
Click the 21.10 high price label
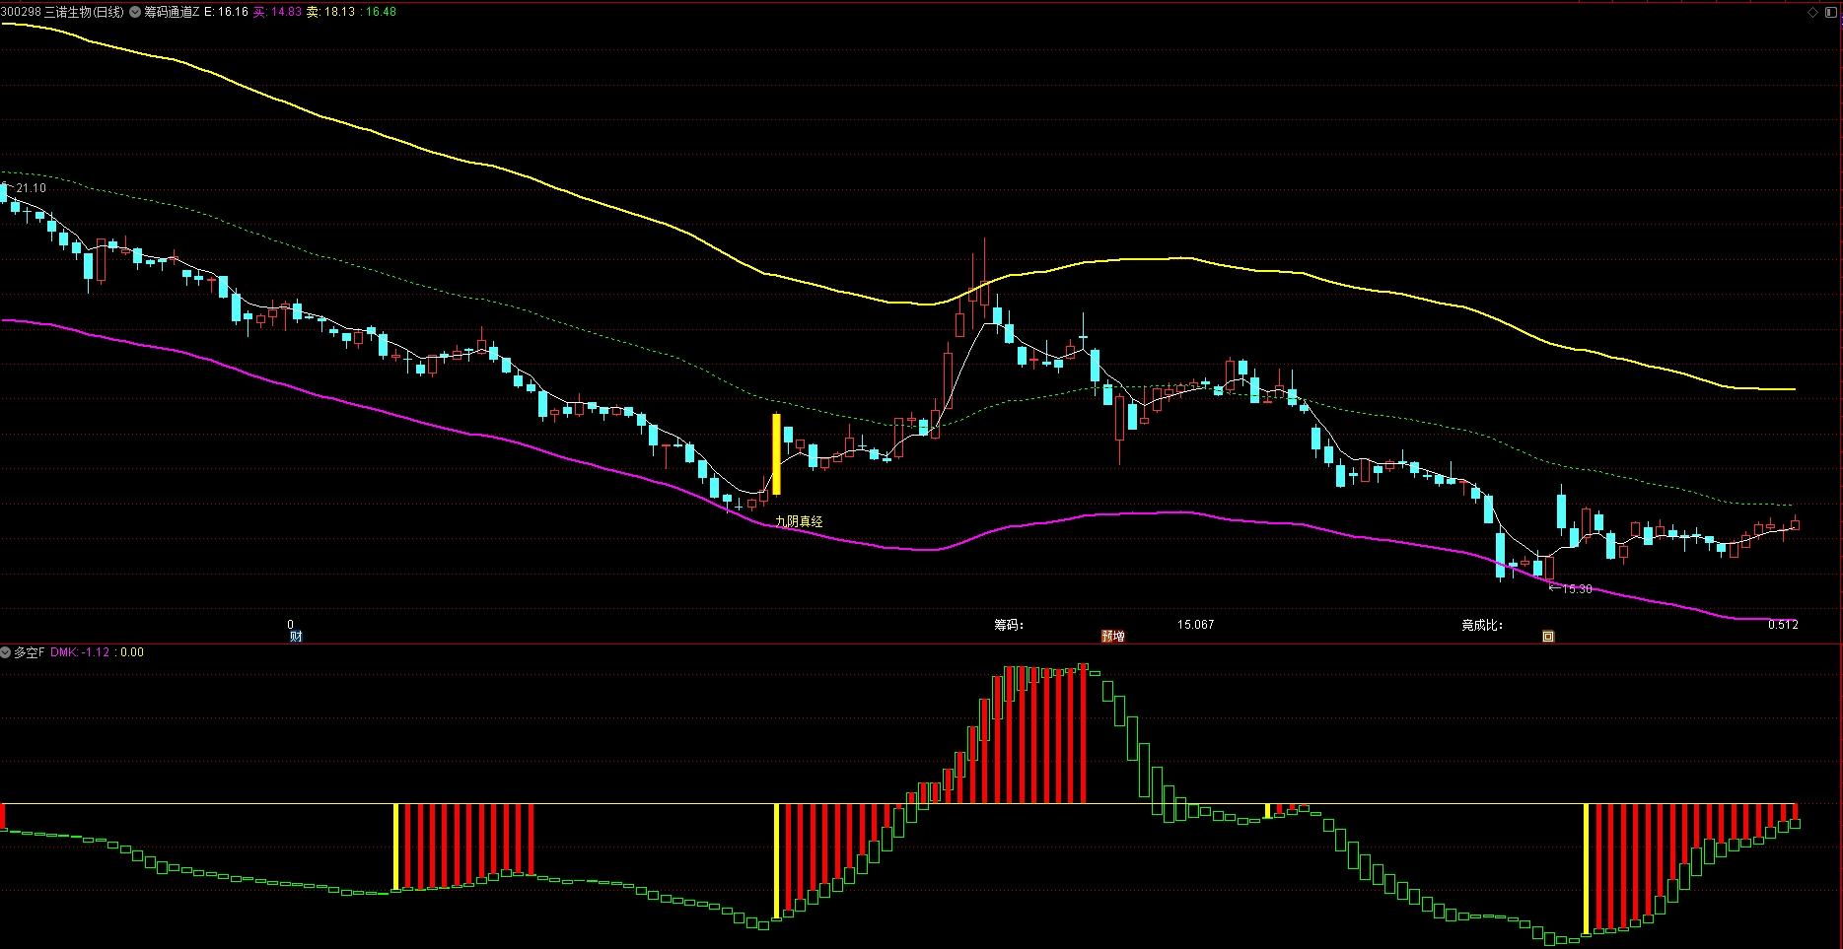(31, 188)
